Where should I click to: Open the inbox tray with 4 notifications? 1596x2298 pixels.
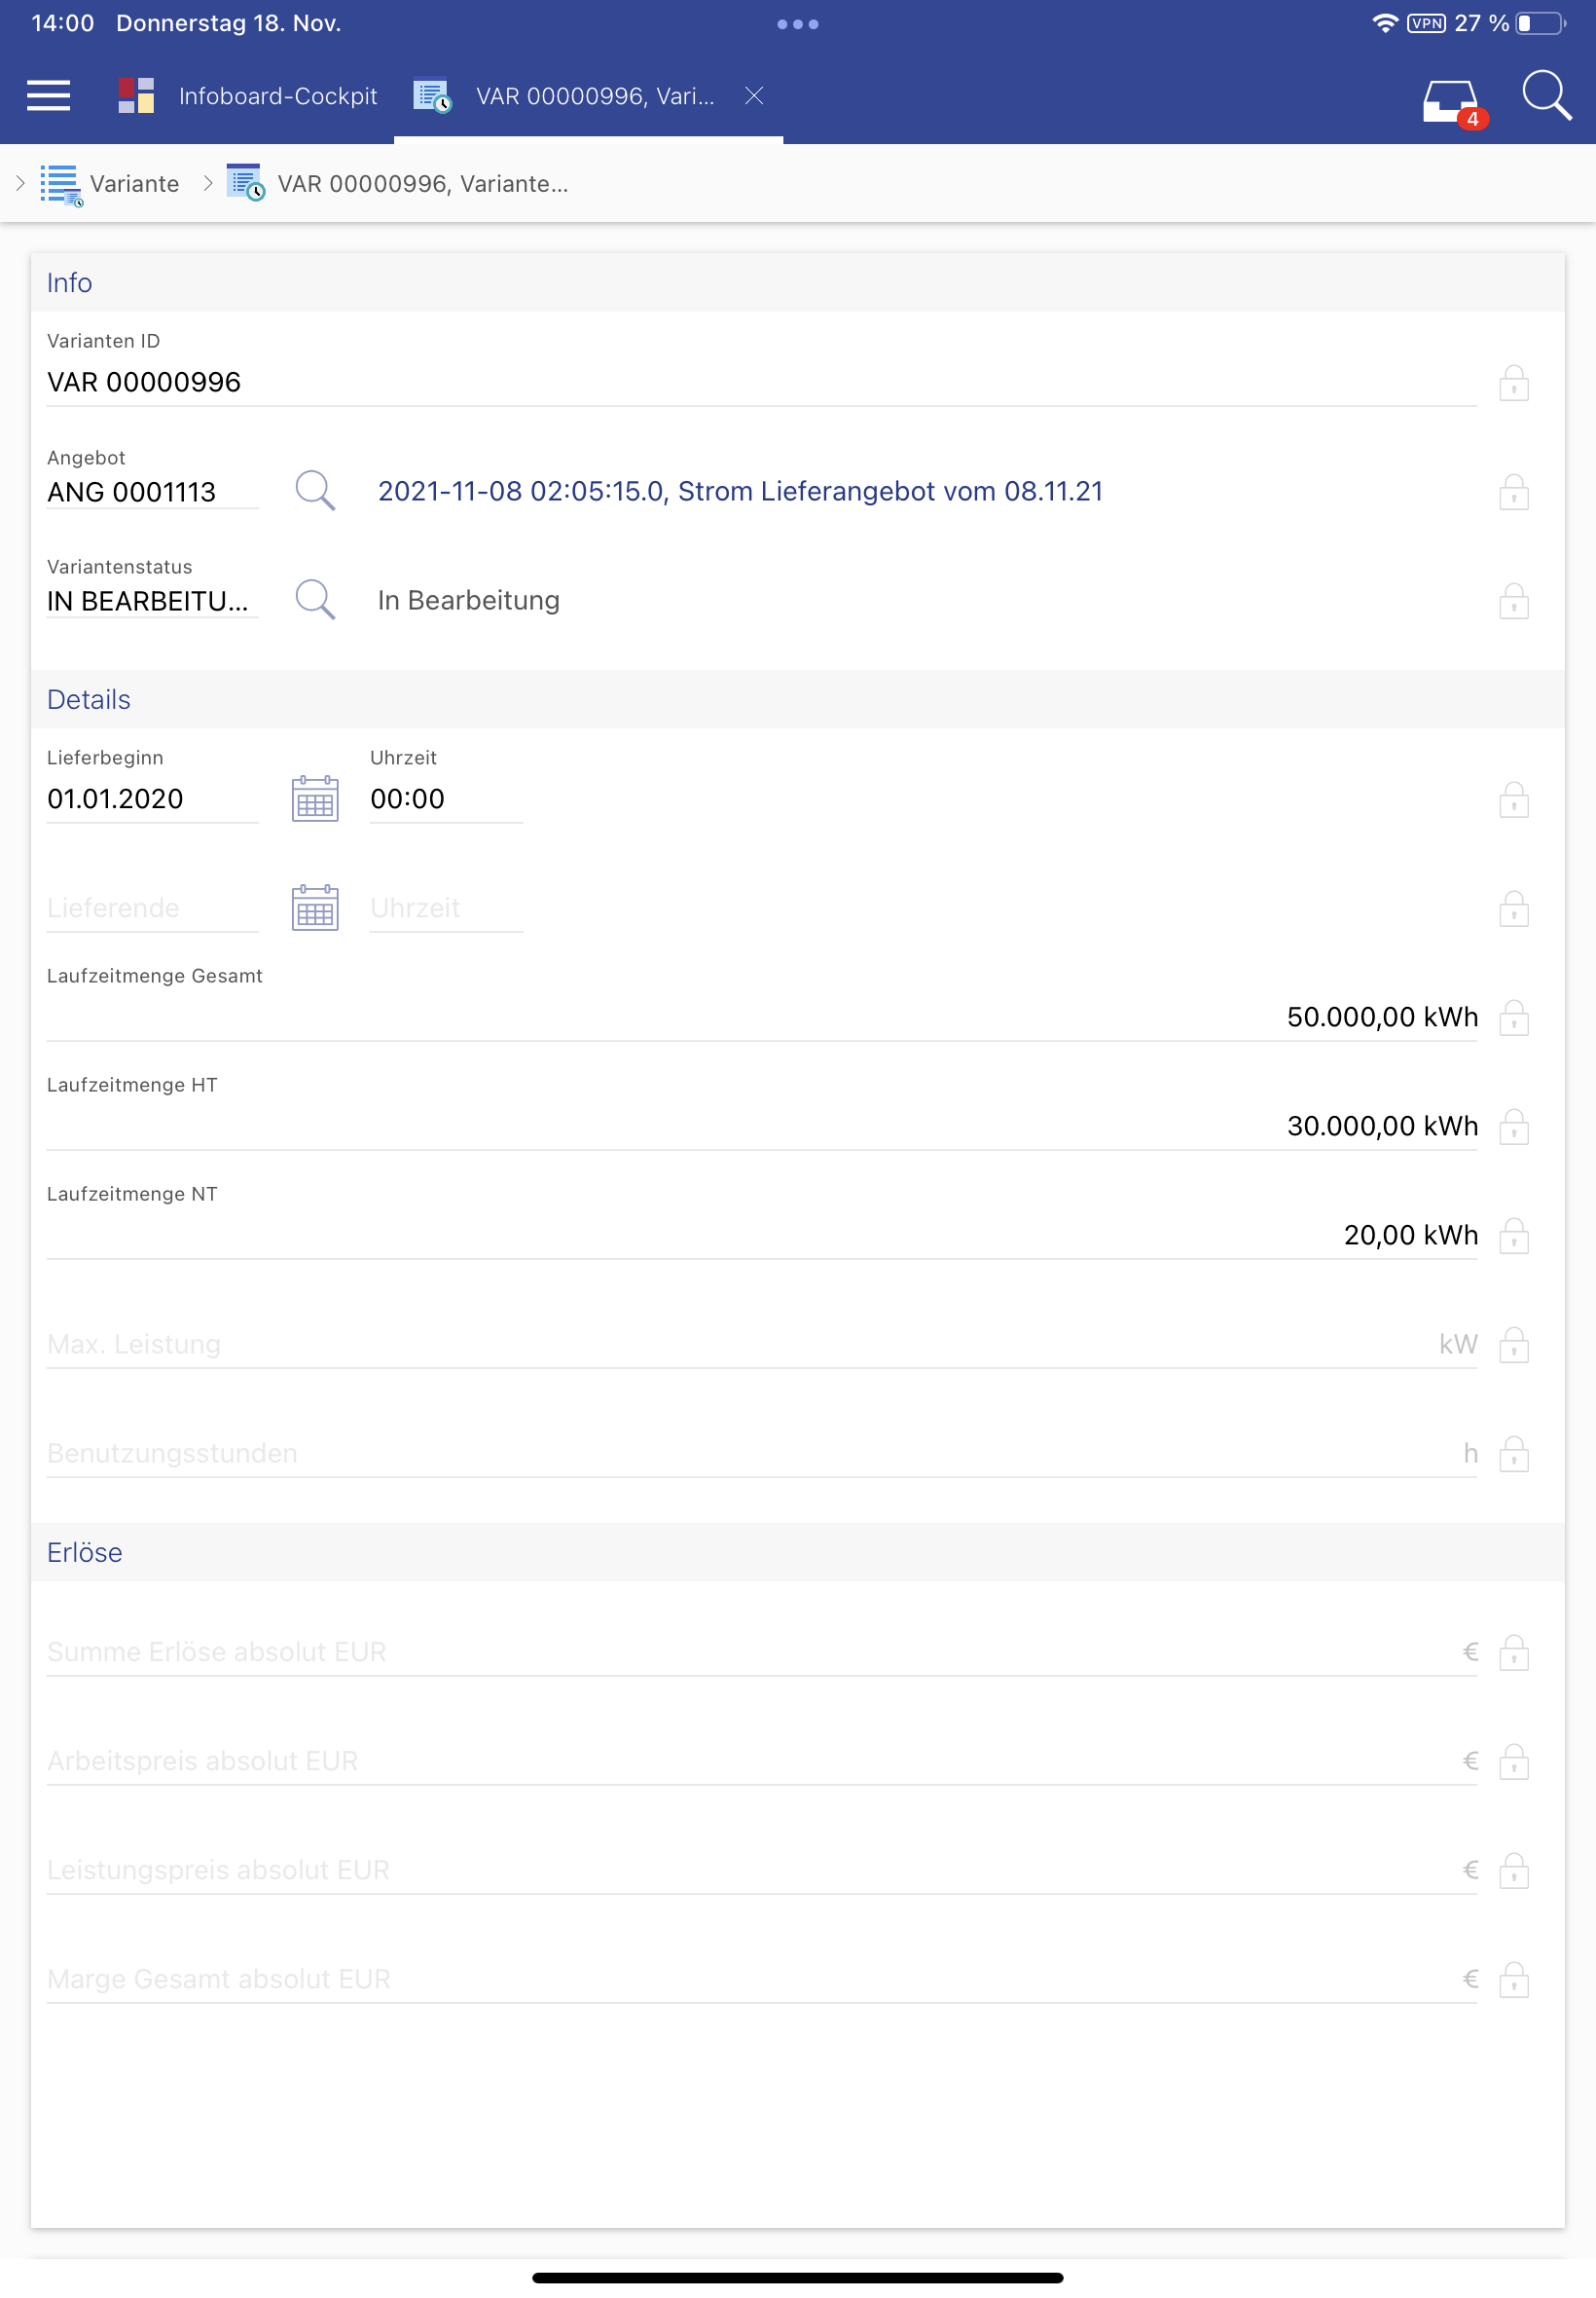(x=1450, y=100)
